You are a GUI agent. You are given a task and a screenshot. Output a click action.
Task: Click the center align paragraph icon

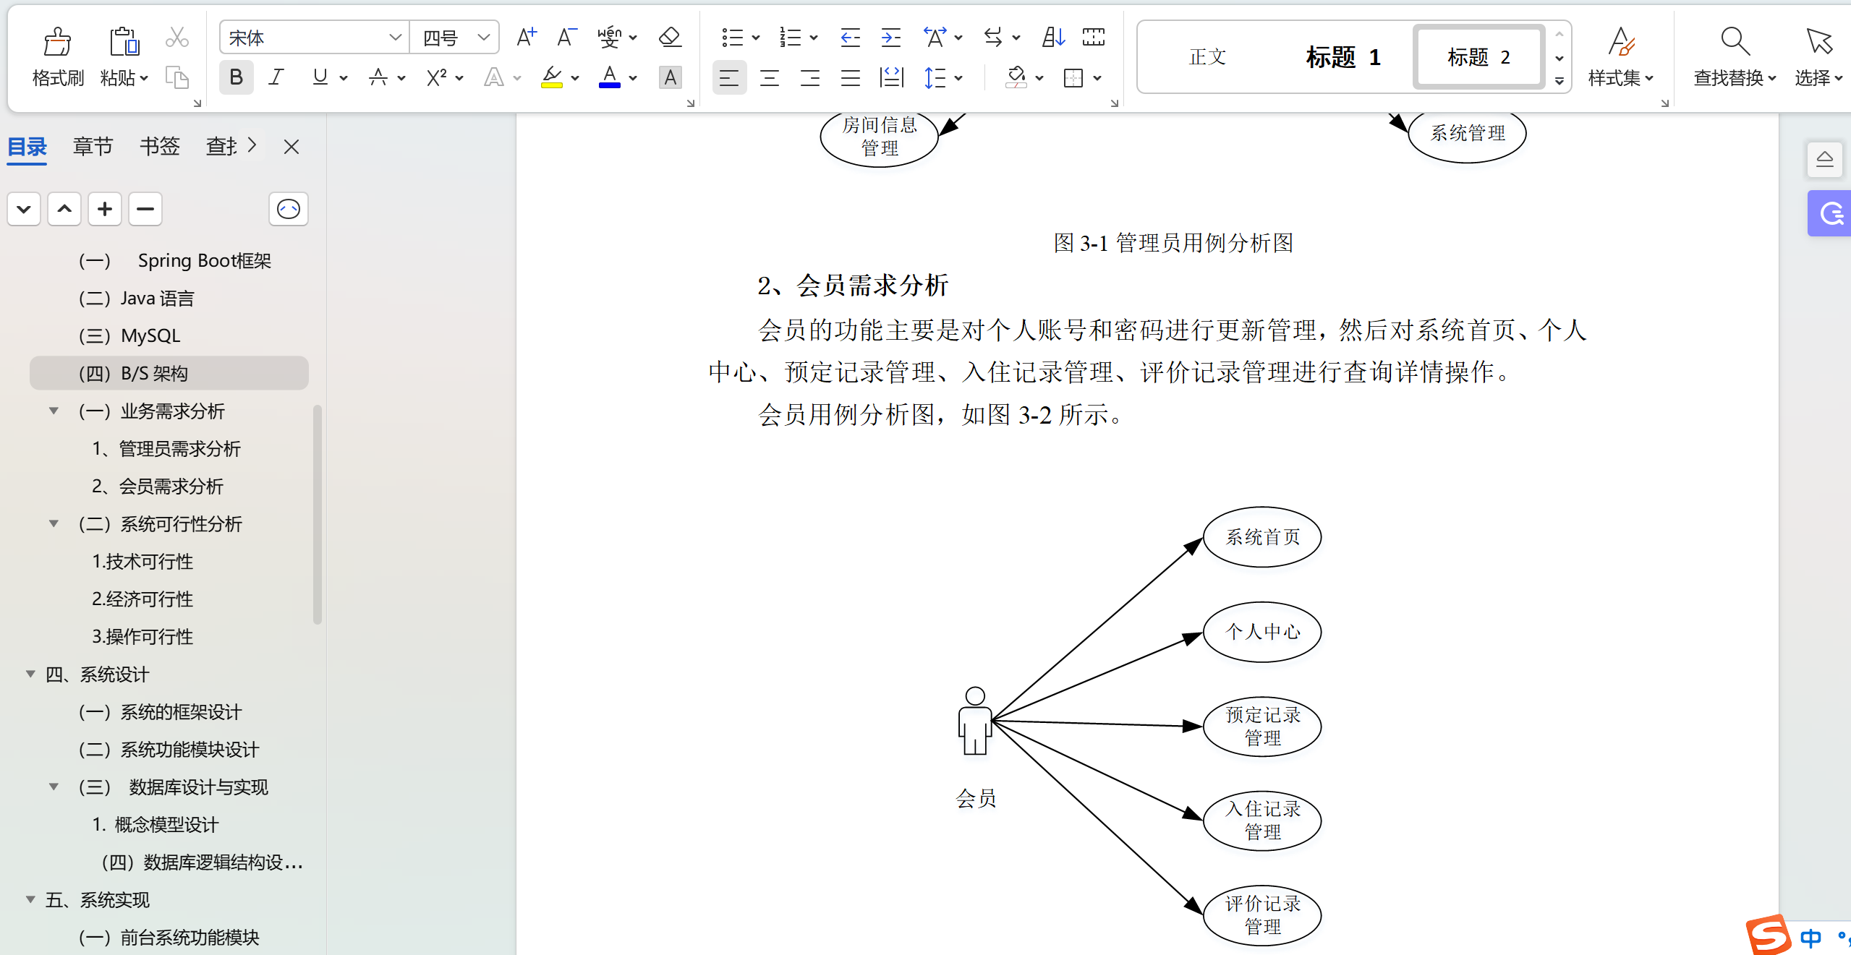click(770, 78)
